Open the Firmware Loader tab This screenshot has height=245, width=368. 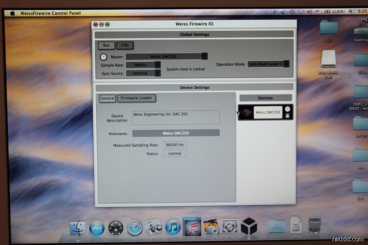pos(136,98)
